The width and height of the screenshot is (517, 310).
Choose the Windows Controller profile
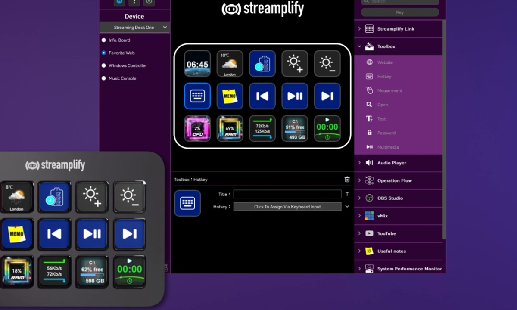click(x=104, y=66)
